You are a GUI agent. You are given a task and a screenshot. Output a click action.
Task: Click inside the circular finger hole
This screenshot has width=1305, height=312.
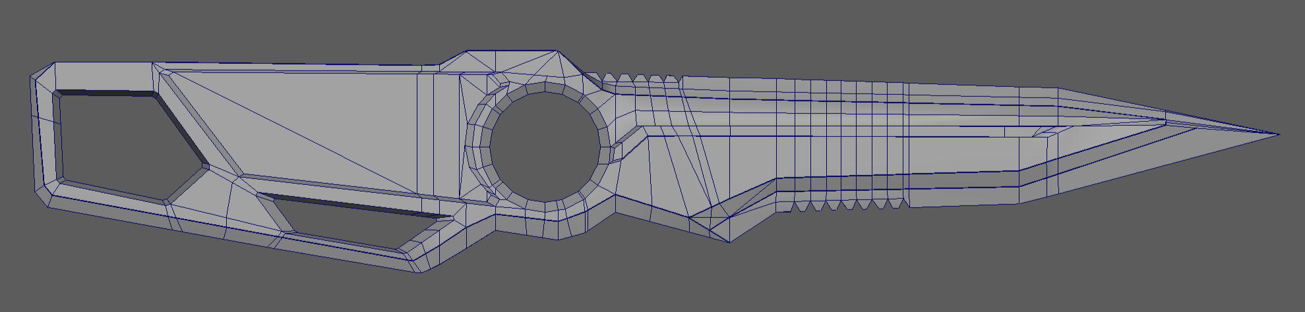pyautogui.click(x=545, y=147)
